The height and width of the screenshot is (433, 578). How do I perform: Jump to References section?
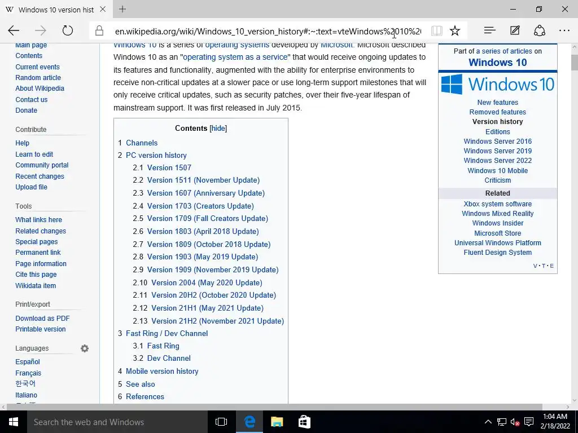coord(145,396)
